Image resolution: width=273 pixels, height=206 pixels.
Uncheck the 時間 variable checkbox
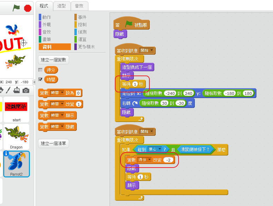(x=40, y=79)
